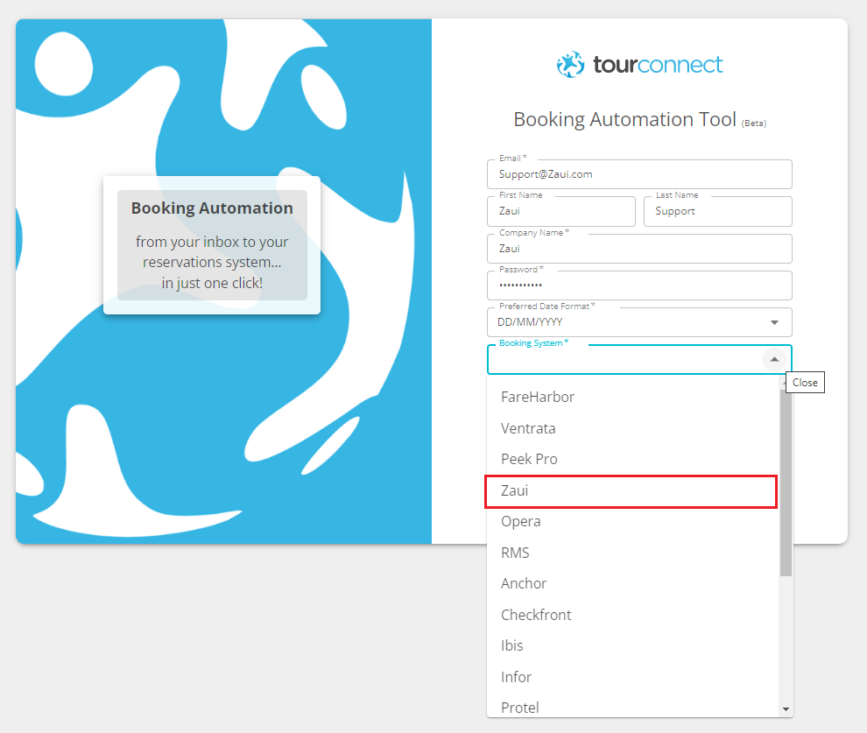Click the Email input field
The height and width of the screenshot is (733, 867).
click(639, 174)
